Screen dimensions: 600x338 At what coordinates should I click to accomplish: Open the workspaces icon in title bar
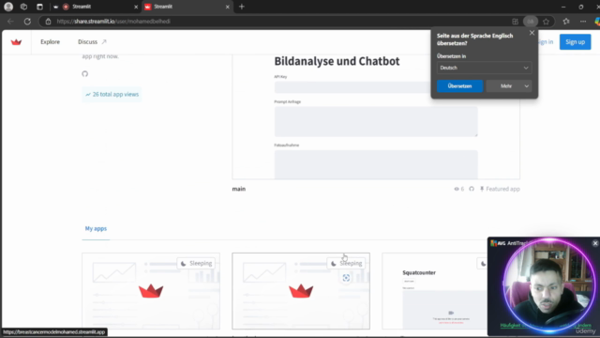point(23,7)
